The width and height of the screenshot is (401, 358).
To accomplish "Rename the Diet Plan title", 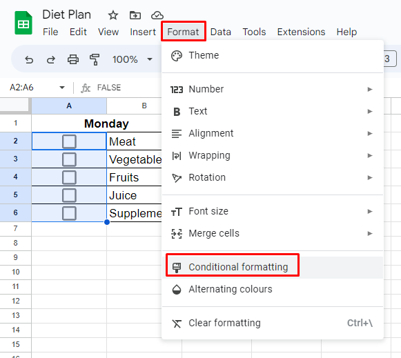I will click(x=66, y=14).
